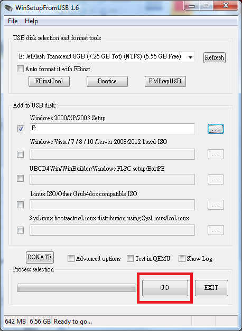Screen dimensions: 242x331
Task: Enable Auto format it with FBinst
Action: coord(20,69)
